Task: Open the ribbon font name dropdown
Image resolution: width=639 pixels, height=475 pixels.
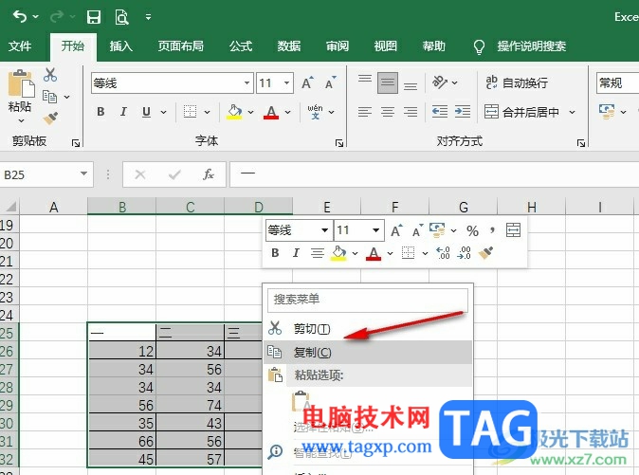Action: tap(246, 82)
